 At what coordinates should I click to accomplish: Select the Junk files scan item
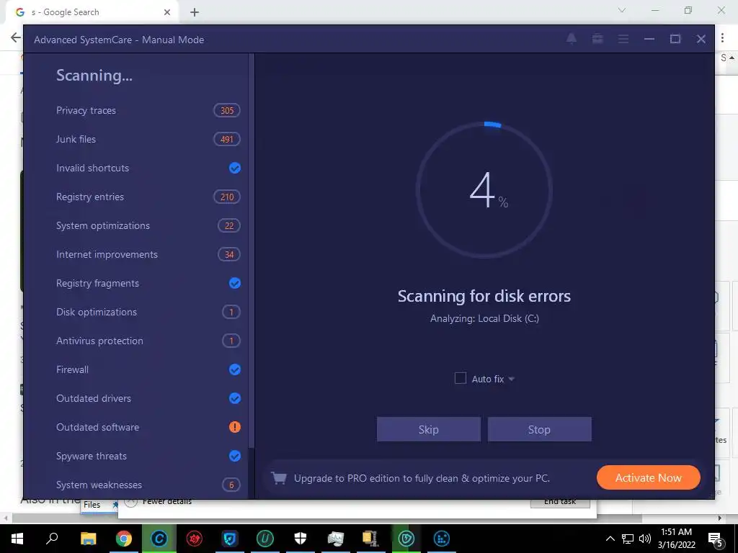[148, 139]
